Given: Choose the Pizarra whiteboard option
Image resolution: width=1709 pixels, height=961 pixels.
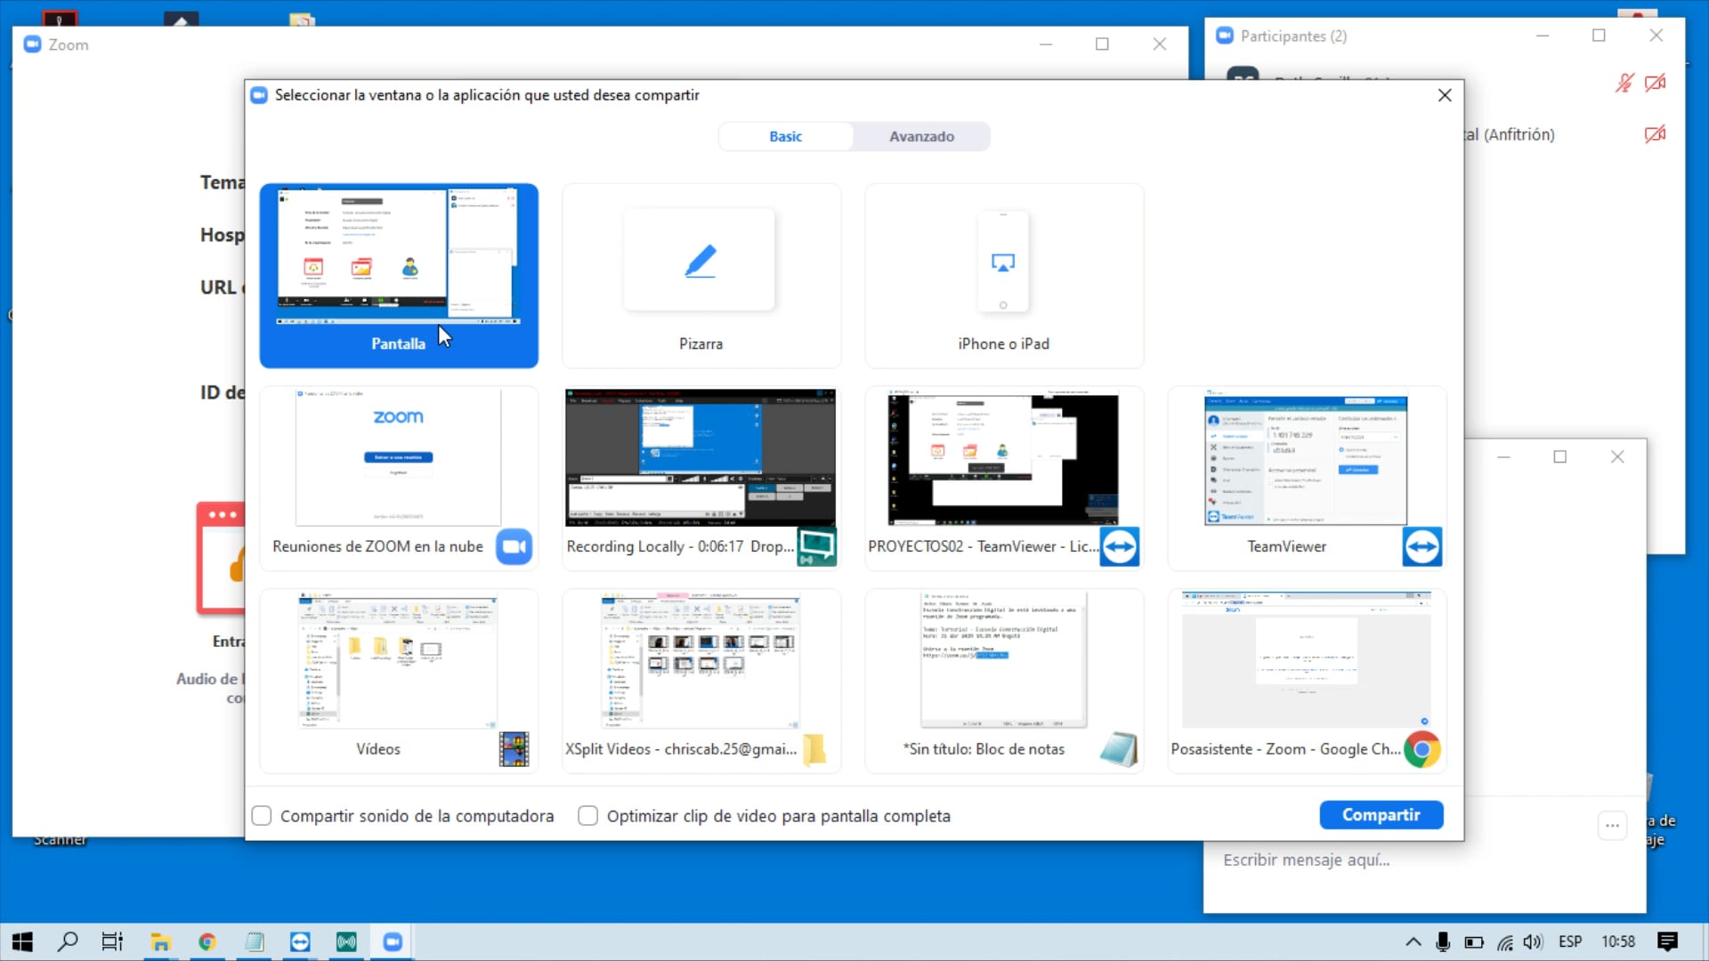Looking at the screenshot, I should 701,276.
